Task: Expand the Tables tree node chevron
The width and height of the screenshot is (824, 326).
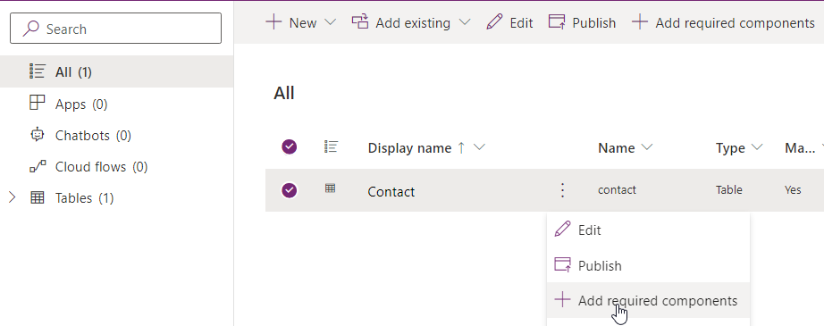Action: [13, 198]
